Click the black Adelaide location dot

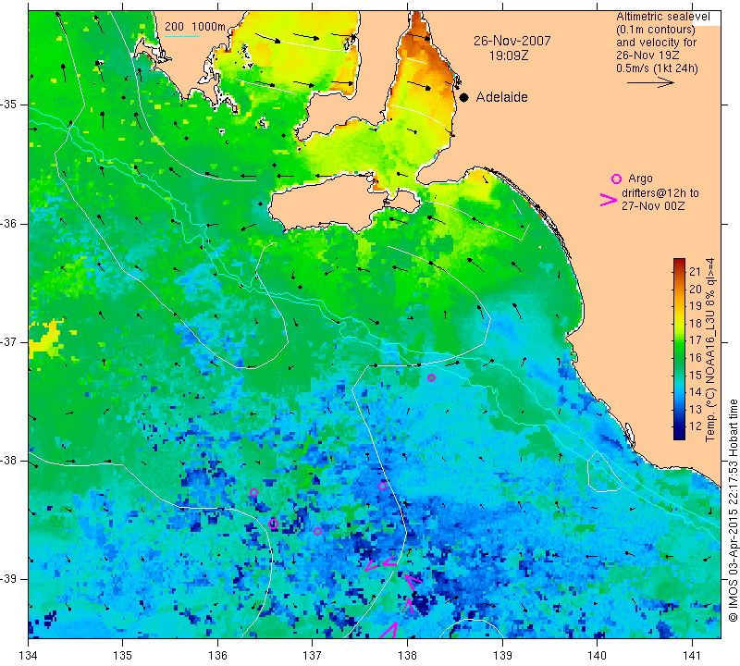[464, 98]
